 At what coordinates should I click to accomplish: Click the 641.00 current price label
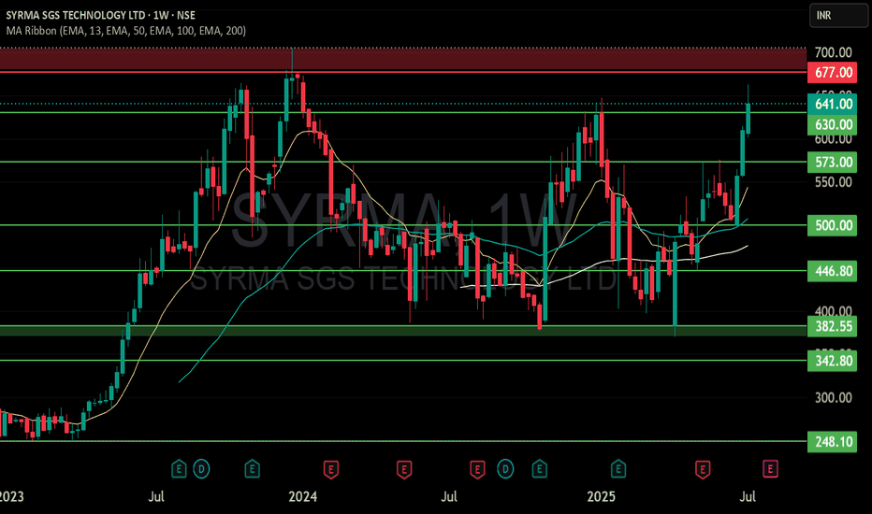pyautogui.click(x=833, y=104)
